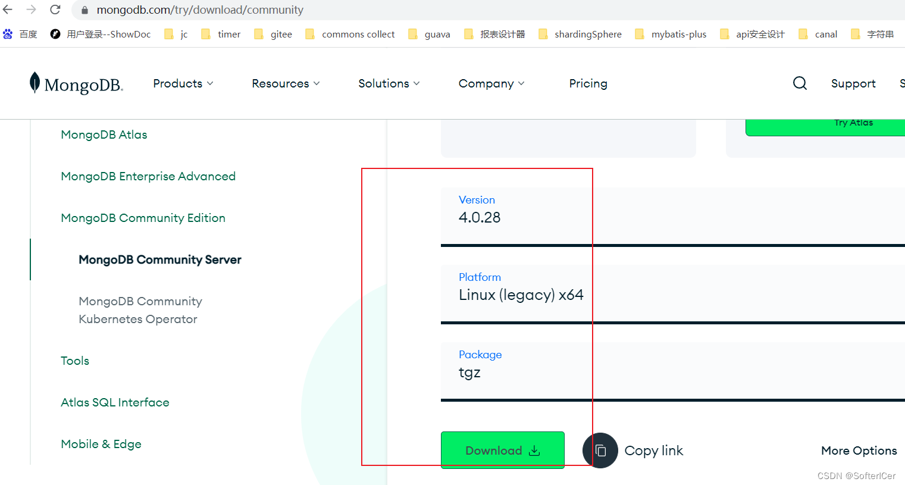Expand the Company menu
Image resolution: width=905 pixels, height=485 pixels.
[x=491, y=83]
